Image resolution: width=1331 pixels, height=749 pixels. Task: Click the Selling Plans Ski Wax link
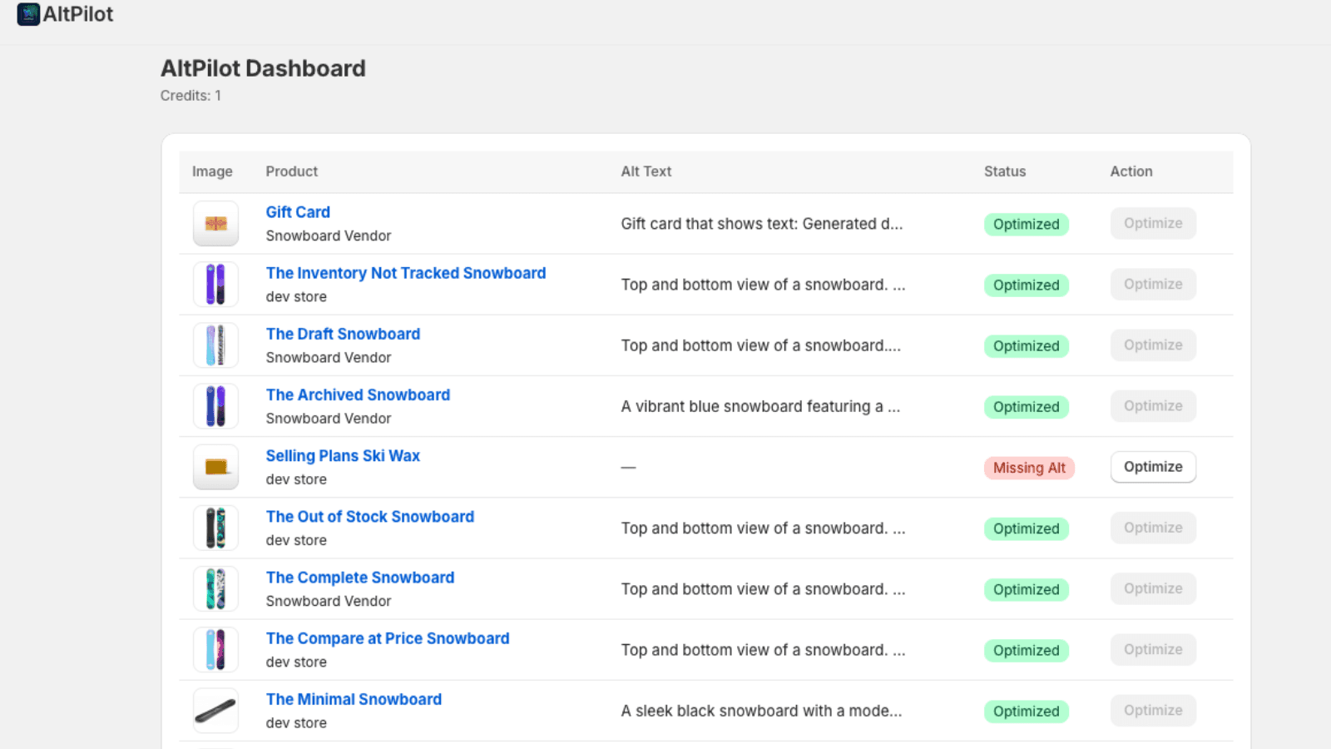343,456
